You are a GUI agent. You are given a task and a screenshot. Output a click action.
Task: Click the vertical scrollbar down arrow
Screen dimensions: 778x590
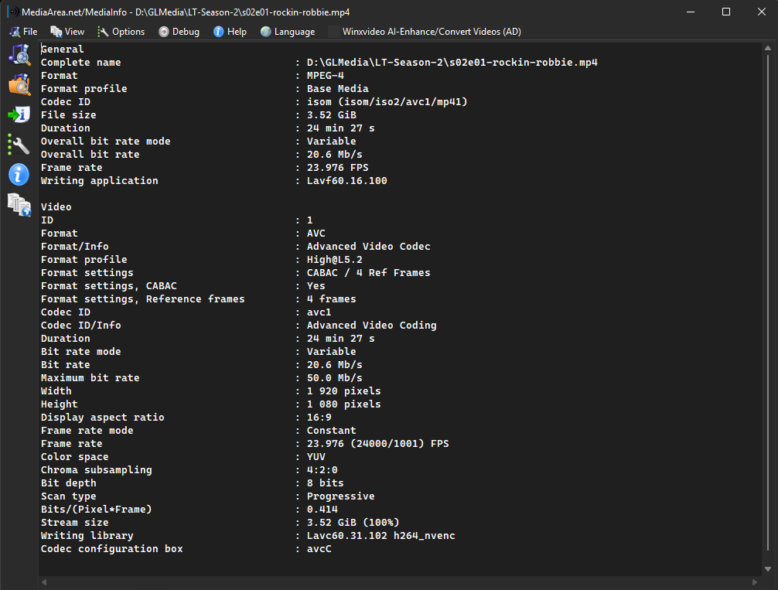pos(768,569)
